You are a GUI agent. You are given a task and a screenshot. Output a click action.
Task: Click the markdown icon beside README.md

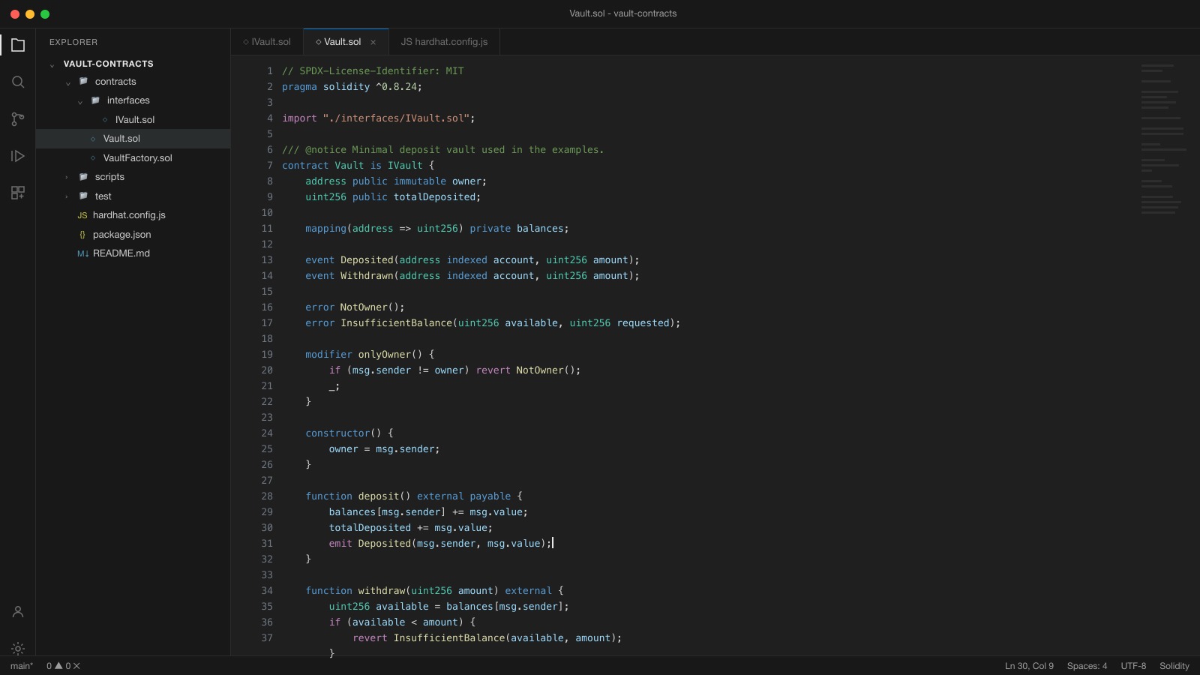(x=82, y=253)
